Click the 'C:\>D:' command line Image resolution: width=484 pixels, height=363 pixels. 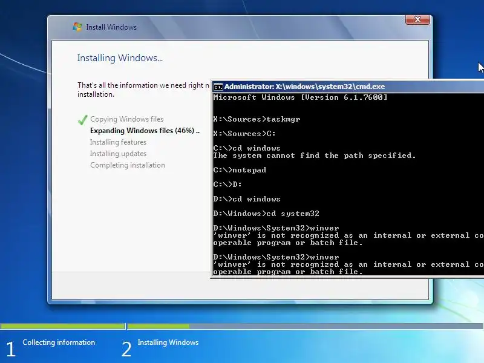(227, 185)
